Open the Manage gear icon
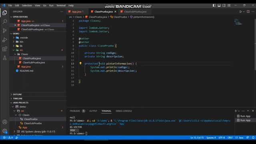 4,131
